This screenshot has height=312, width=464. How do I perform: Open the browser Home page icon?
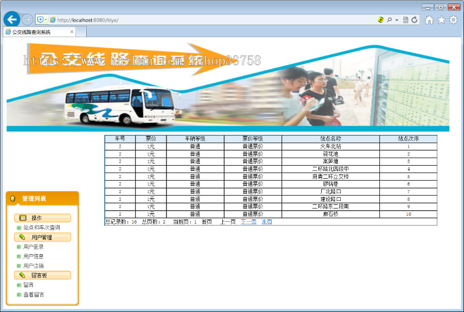pyautogui.click(x=429, y=20)
